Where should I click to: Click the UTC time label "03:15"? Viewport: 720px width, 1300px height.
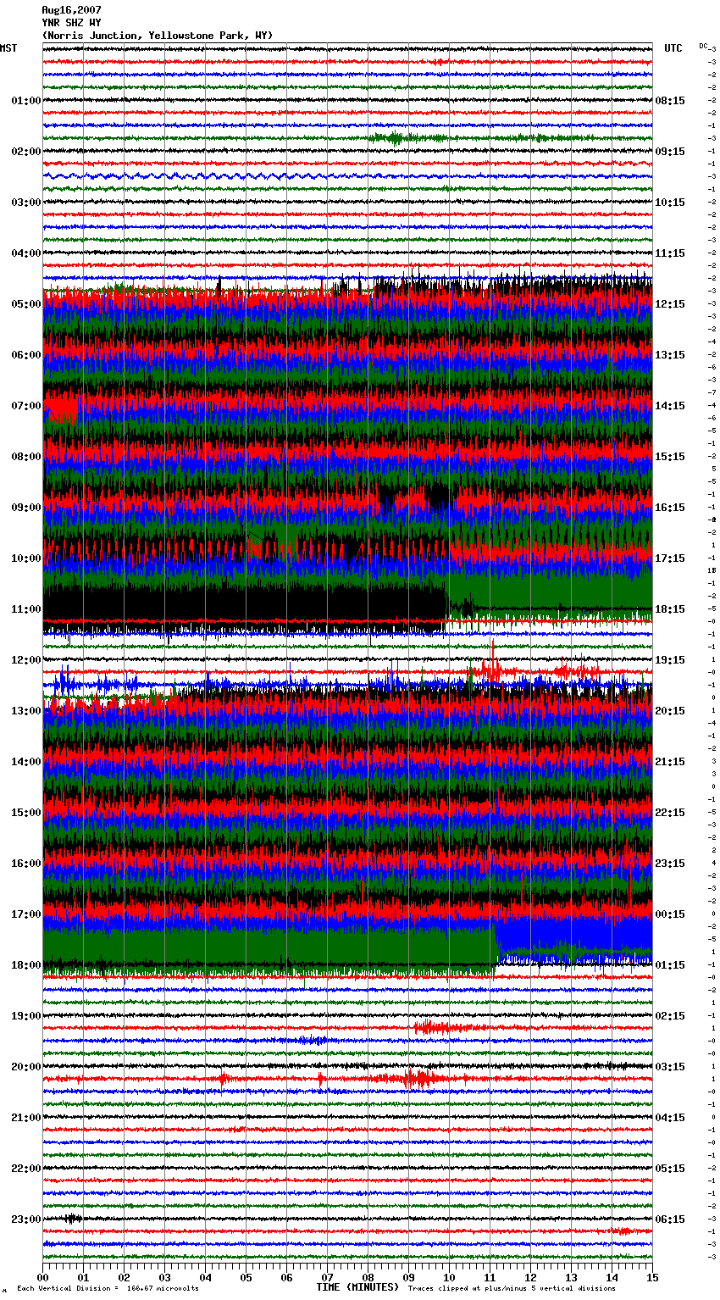(x=670, y=1067)
